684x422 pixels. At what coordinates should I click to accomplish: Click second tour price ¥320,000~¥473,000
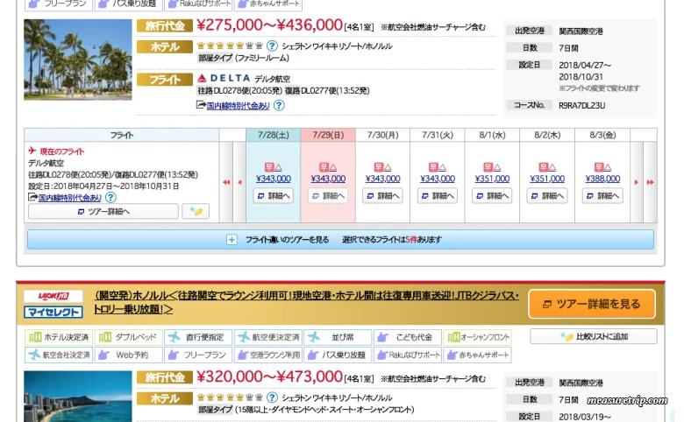[269, 376]
